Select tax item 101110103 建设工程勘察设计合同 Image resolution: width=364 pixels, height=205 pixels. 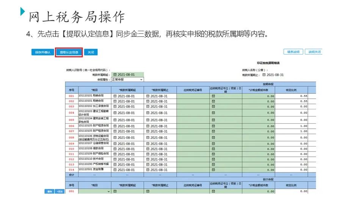click(x=94, y=113)
